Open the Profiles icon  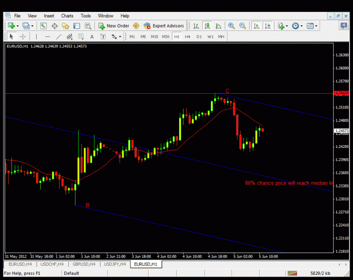click(x=26, y=26)
